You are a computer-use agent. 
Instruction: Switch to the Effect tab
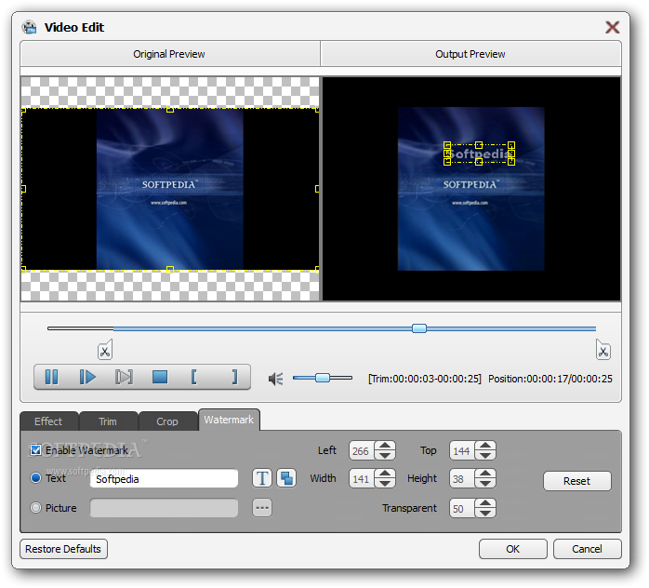(48, 421)
